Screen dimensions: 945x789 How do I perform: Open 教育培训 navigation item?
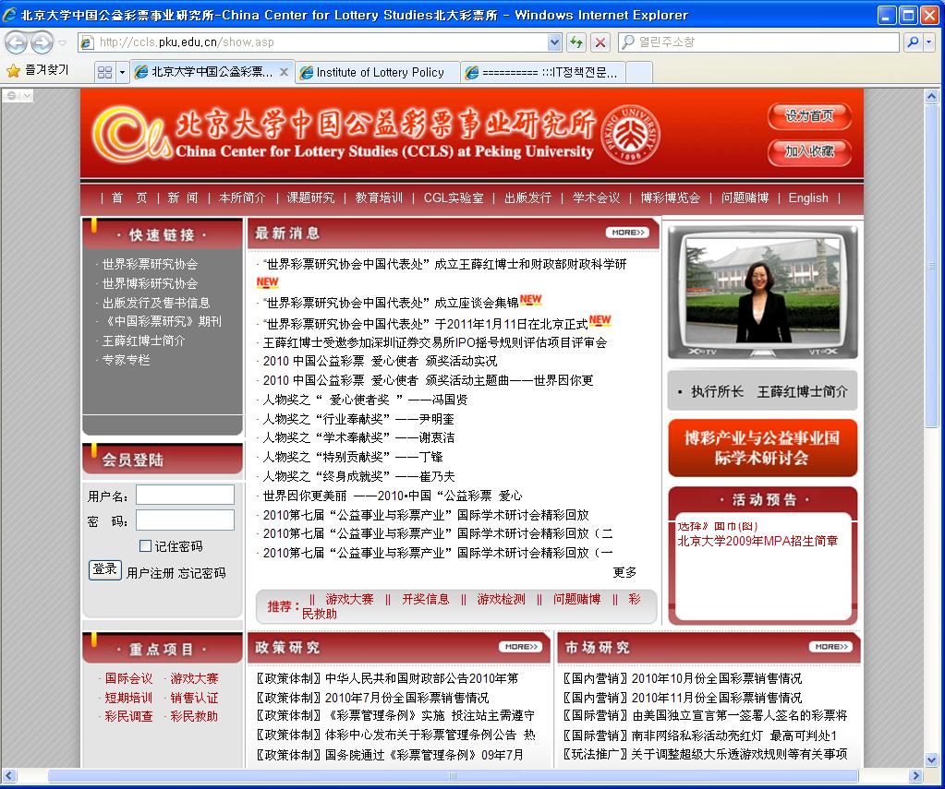pos(379,197)
